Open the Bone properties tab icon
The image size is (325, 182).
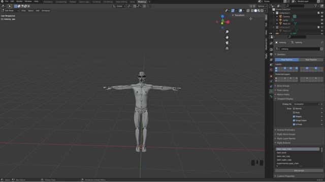(x=271, y=97)
